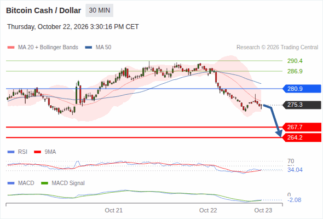Click the RSI 70 level label
This screenshot has height=219, width=323.
coord(291,161)
